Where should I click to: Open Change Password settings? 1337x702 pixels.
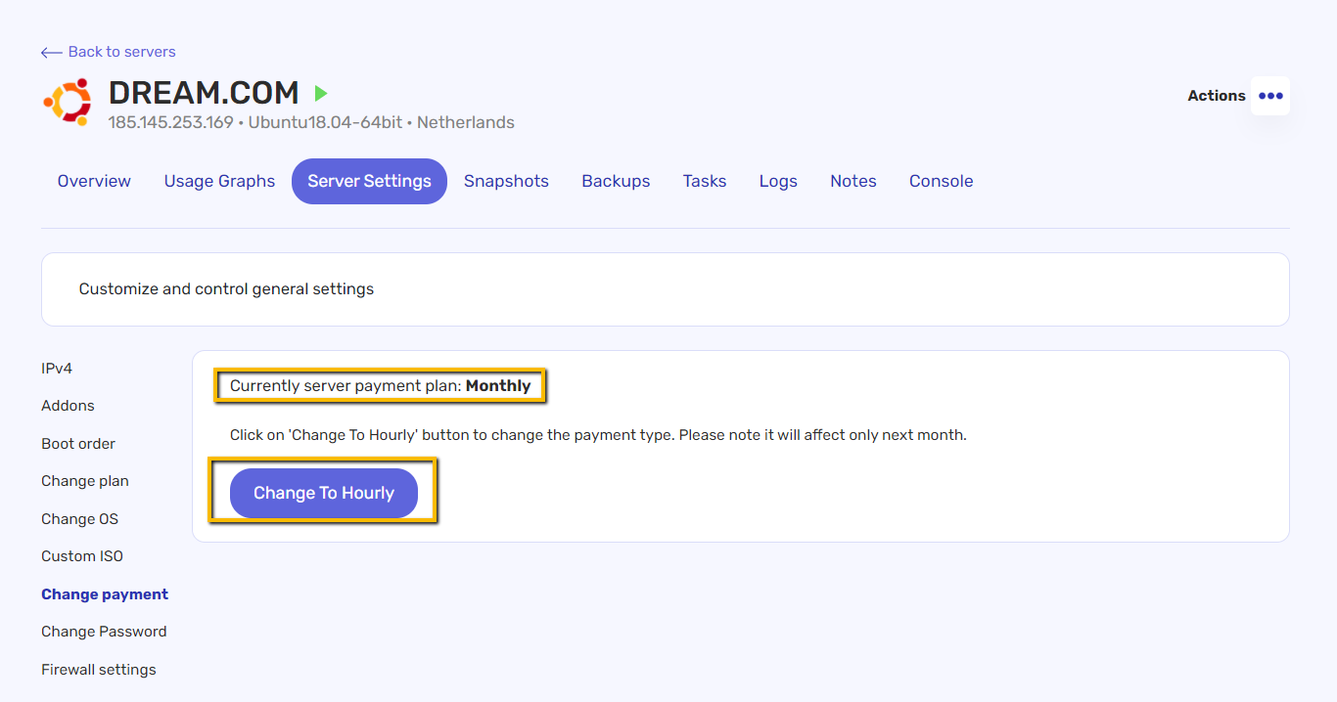(x=104, y=632)
